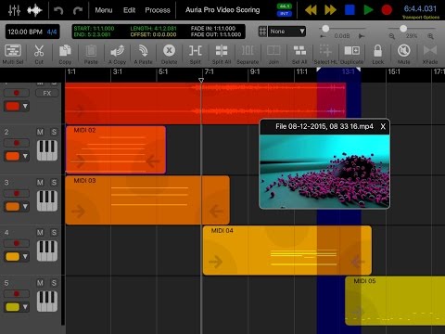445x334 pixels.
Task: Open the Process menu
Action: point(158,10)
